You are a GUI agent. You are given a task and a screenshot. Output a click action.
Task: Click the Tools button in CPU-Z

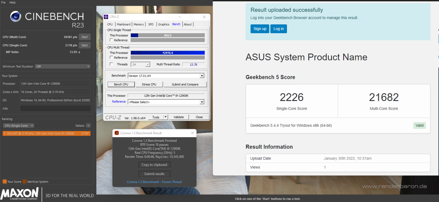click(156, 117)
